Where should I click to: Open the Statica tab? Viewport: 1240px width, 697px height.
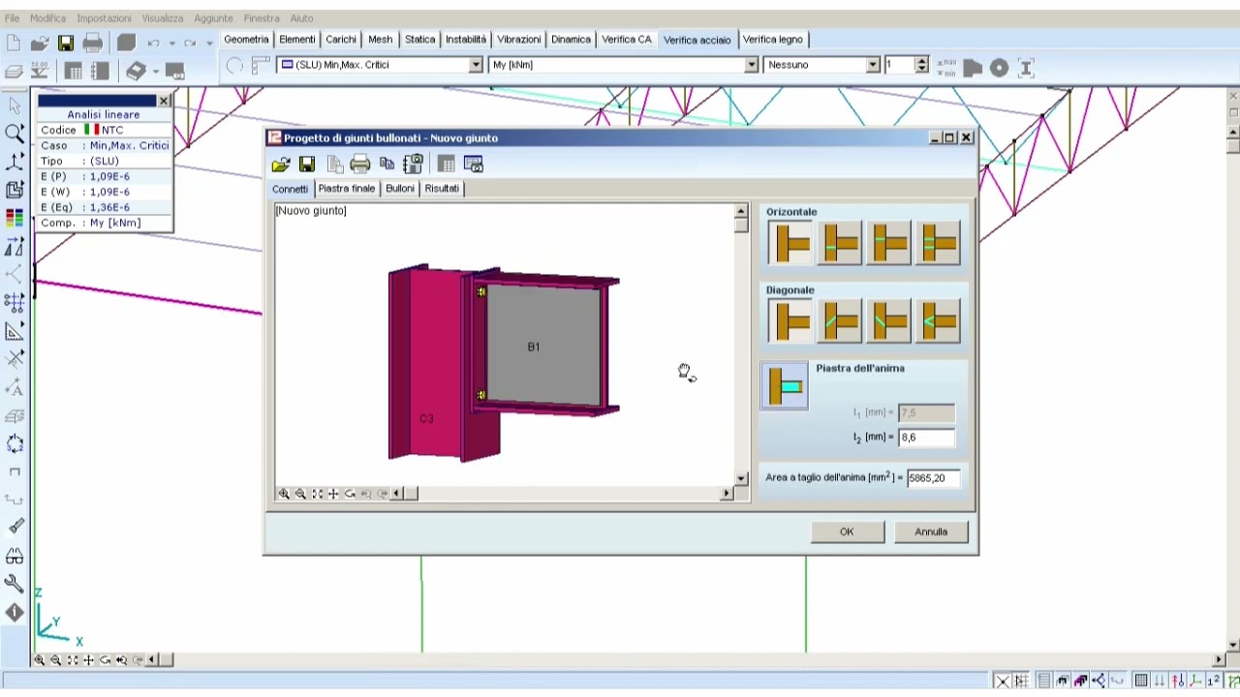click(419, 39)
